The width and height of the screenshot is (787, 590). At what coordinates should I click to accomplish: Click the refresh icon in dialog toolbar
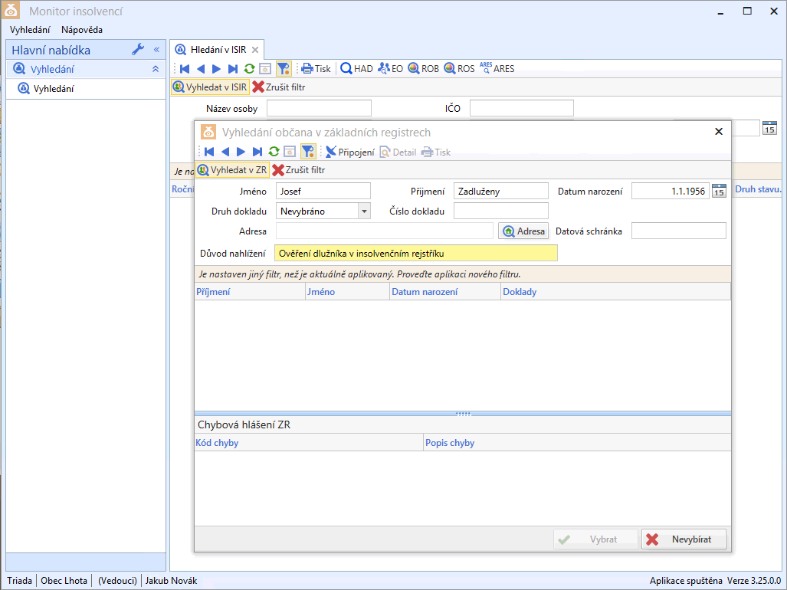(274, 152)
